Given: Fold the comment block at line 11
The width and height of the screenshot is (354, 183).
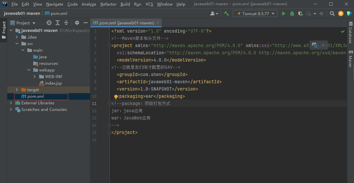Looking at the screenshot, I should pyautogui.click(x=110, y=104).
